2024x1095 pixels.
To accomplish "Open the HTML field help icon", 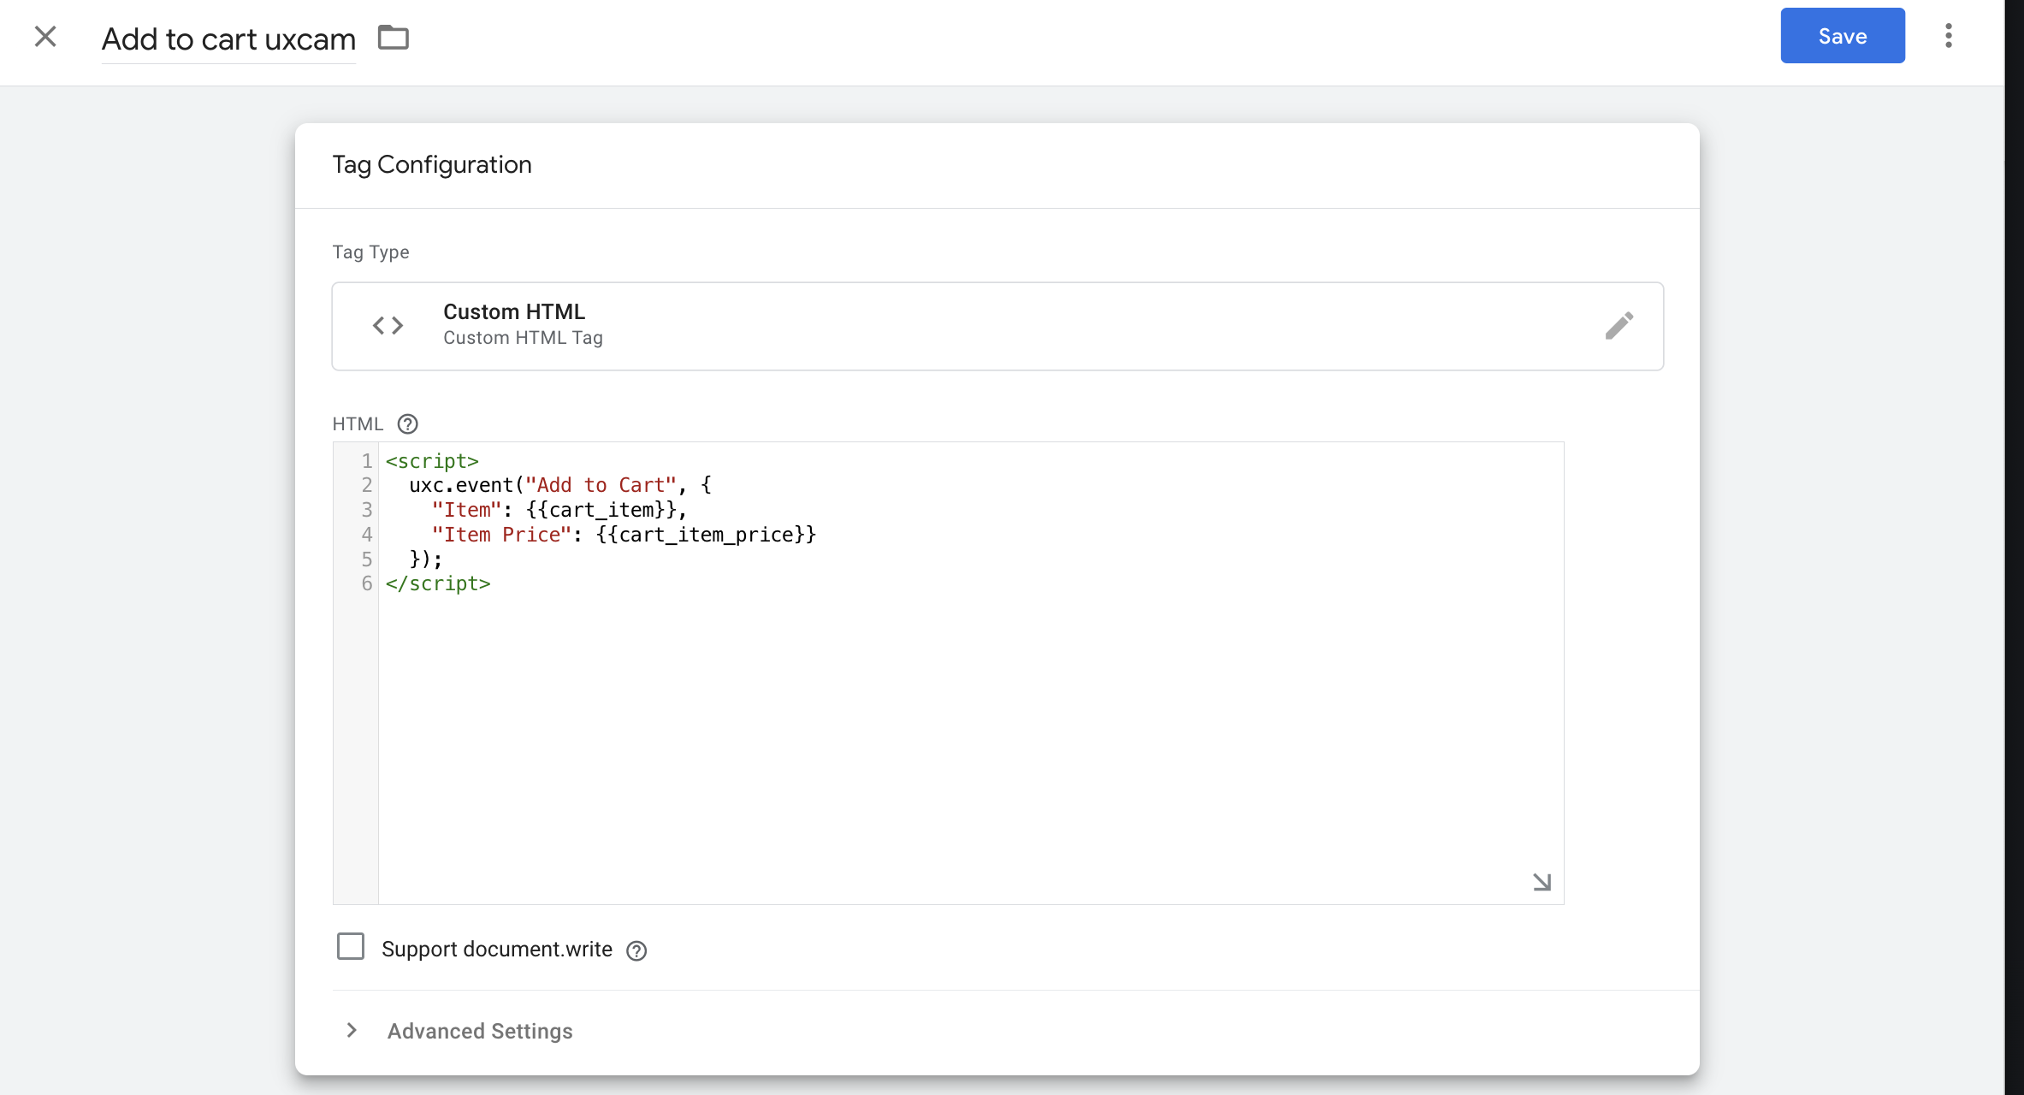I will (x=408, y=424).
